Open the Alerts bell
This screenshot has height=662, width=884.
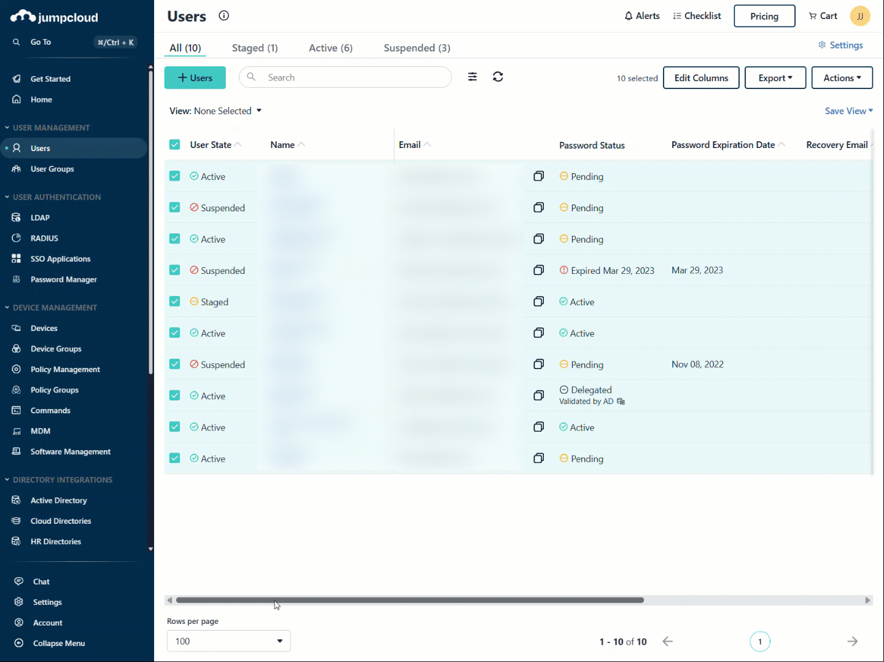(642, 16)
